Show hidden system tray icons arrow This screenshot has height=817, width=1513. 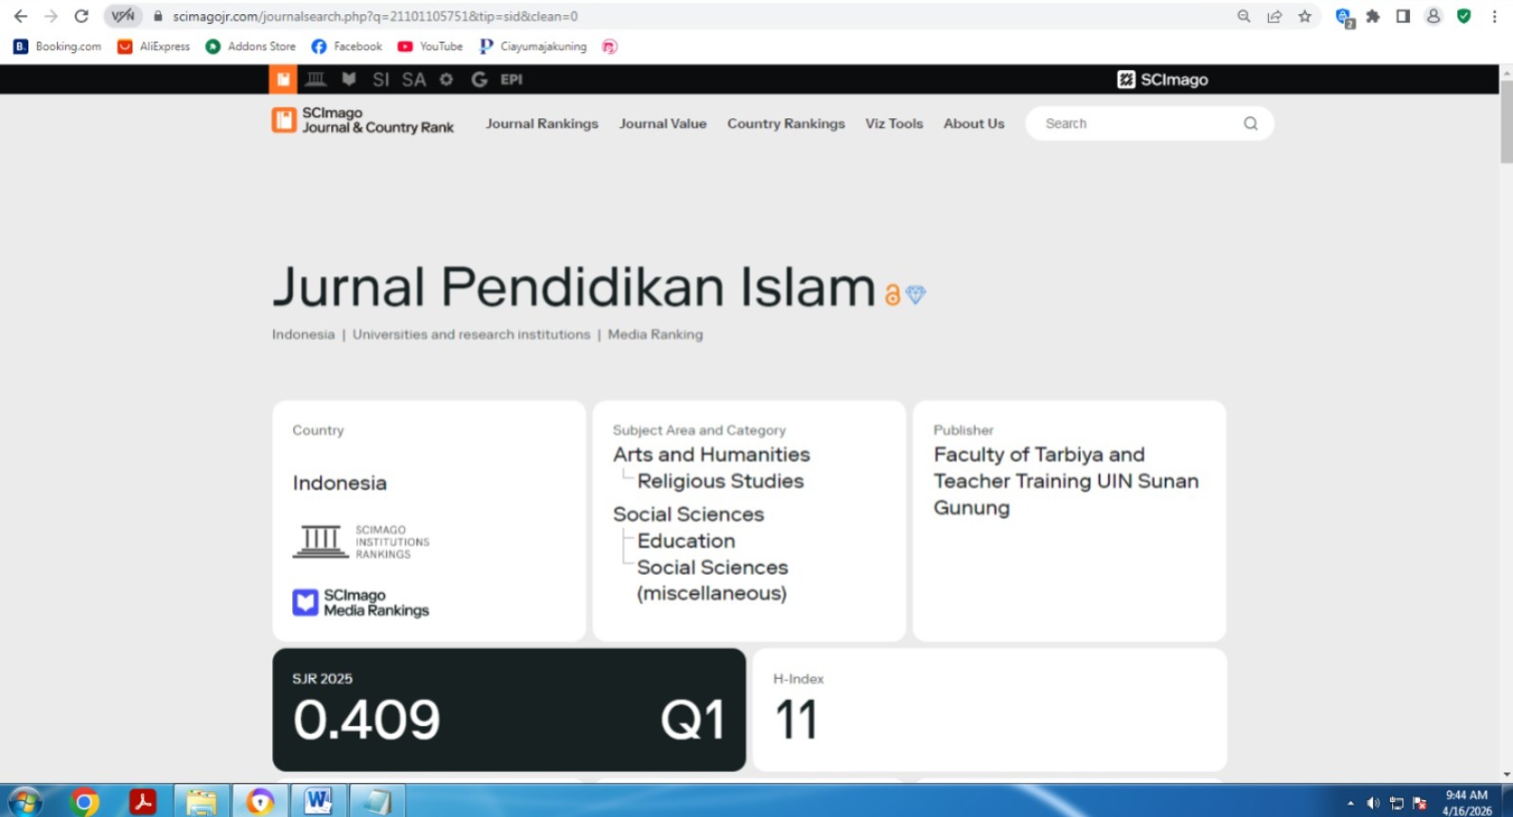point(1350,803)
